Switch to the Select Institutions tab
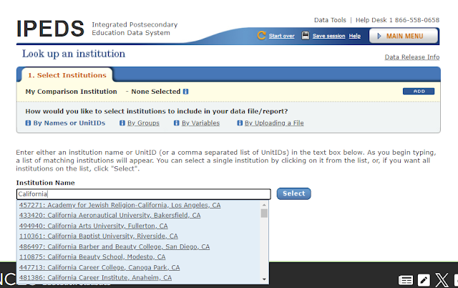This screenshot has height=288, width=458. coord(67,75)
